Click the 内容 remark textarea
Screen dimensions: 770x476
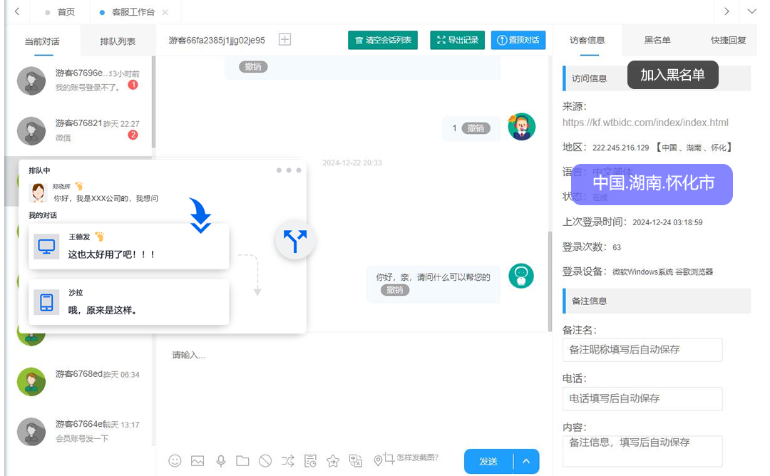642,451
